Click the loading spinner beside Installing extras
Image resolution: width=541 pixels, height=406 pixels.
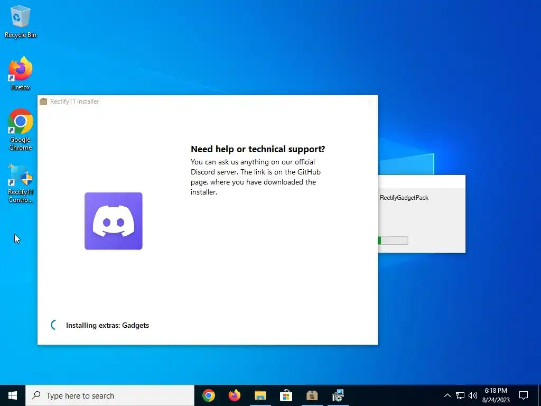[x=54, y=325]
